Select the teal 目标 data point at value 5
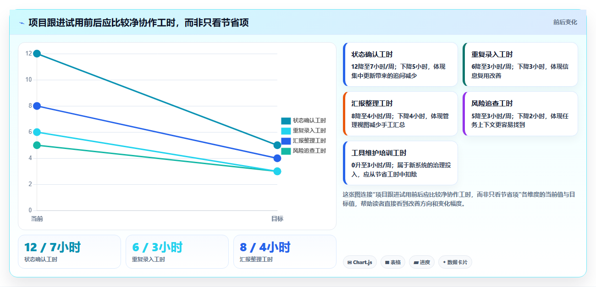 (277, 145)
